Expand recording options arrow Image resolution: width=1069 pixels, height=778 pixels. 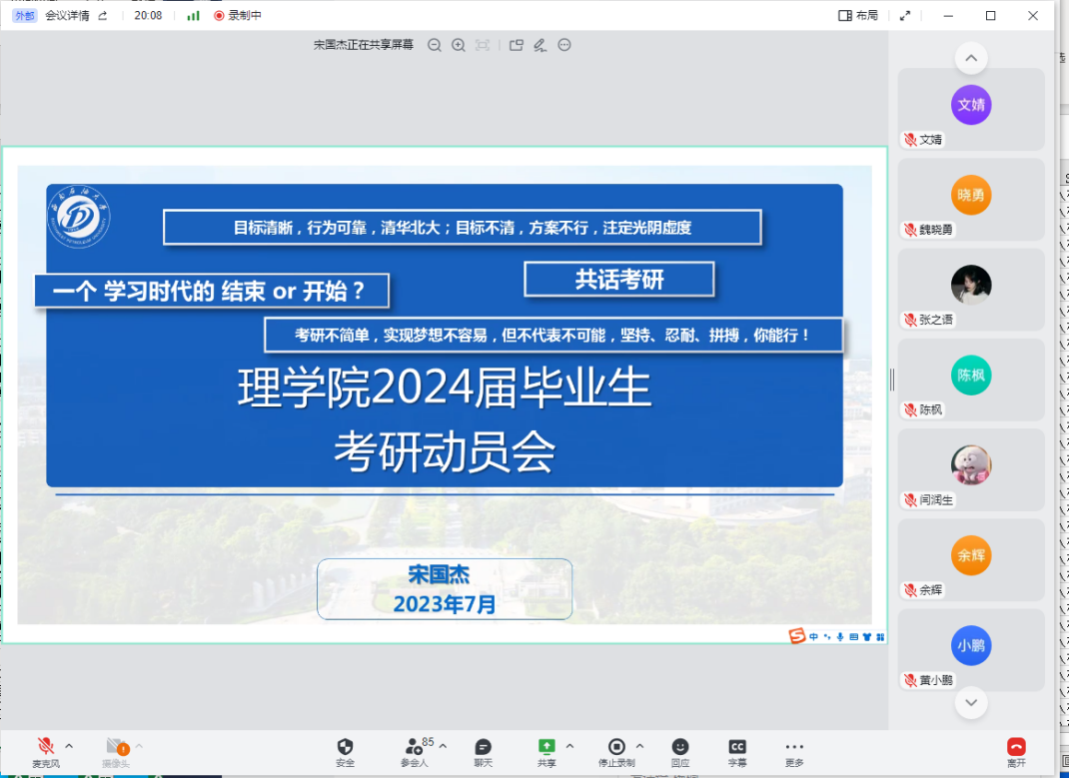click(639, 746)
